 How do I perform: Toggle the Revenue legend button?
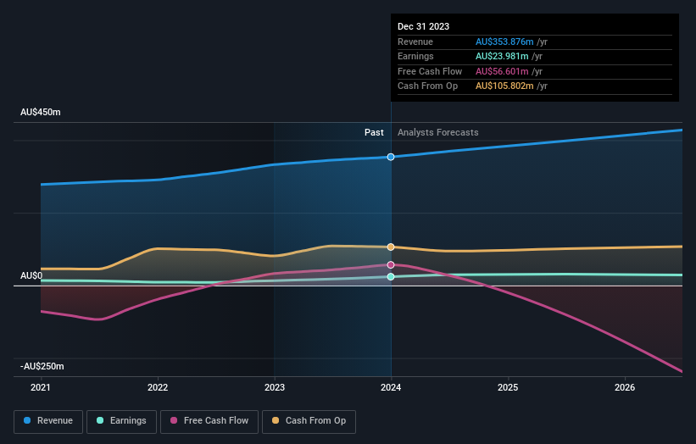48,421
